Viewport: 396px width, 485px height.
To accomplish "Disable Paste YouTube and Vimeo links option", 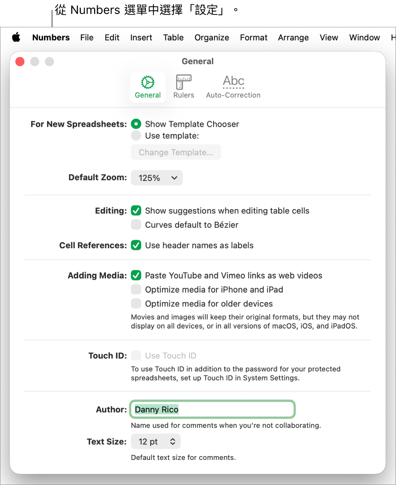I will point(136,275).
